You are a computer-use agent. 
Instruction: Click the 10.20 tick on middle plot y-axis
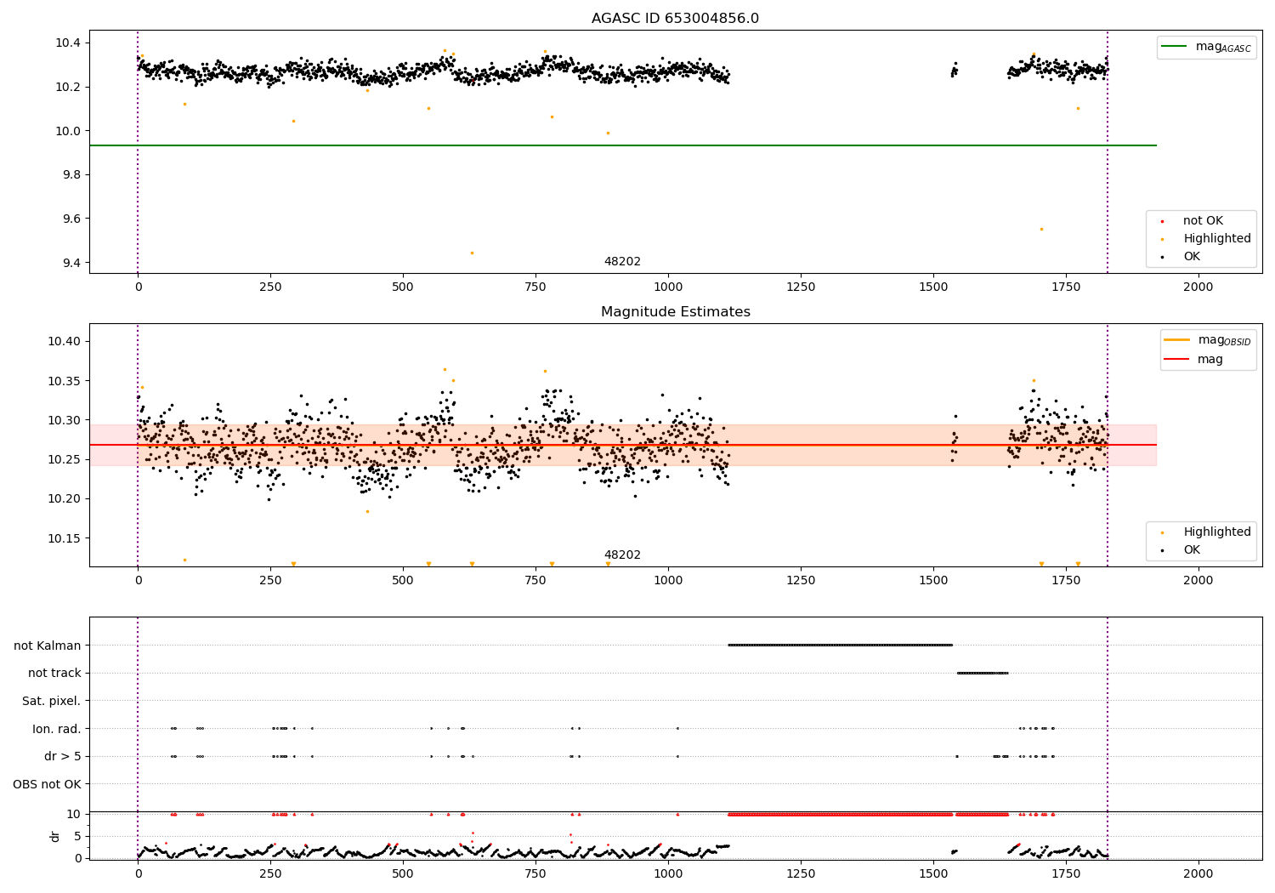click(x=65, y=499)
